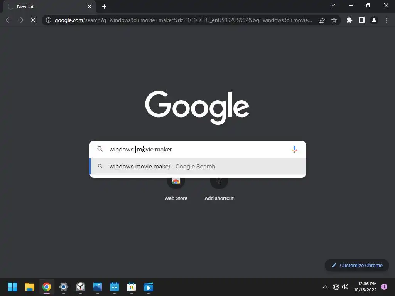The image size is (395, 296).
Task: Open clock and date 12:36 PM
Action: 365,287
